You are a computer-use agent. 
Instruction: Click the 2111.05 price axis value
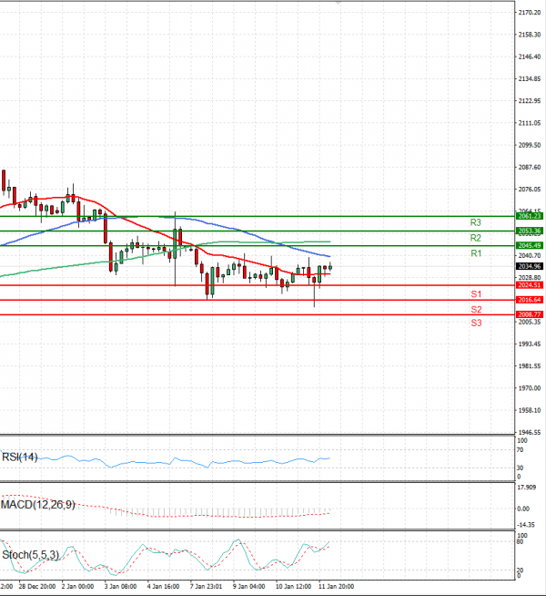coord(530,123)
